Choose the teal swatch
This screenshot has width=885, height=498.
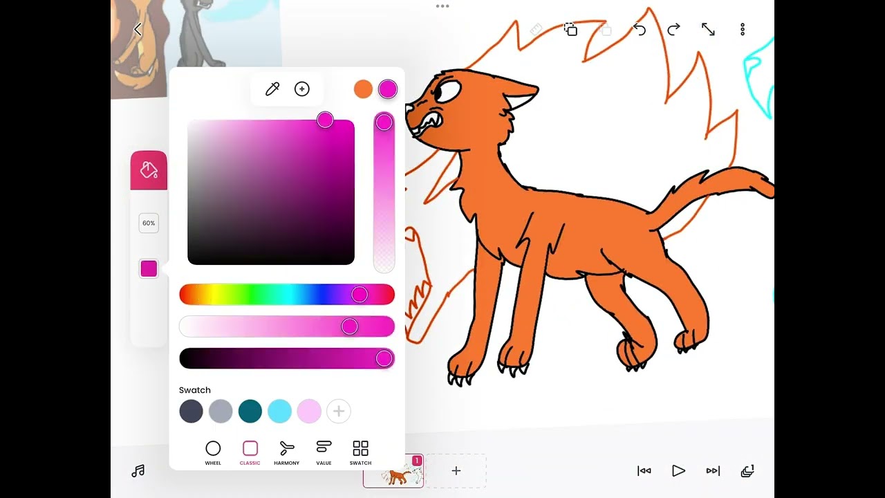pos(250,412)
